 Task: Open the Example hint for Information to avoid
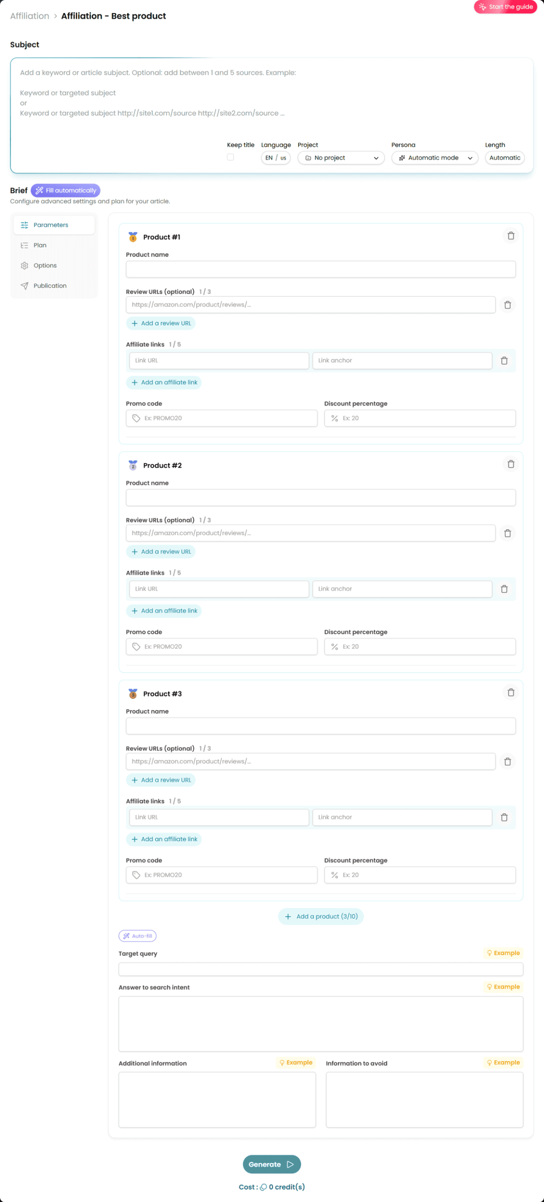click(503, 1063)
